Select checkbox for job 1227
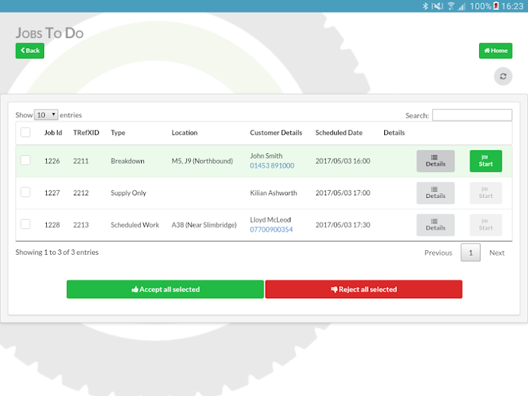This screenshot has height=396, width=528. [x=25, y=192]
